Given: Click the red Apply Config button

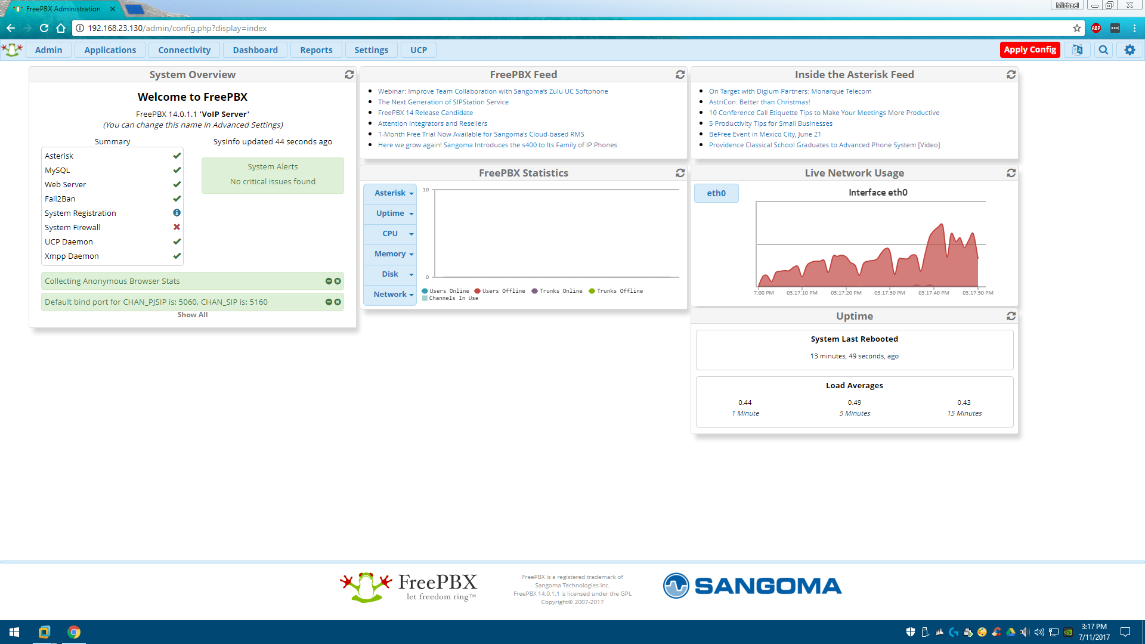Looking at the screenshot, I should 1030,50.
